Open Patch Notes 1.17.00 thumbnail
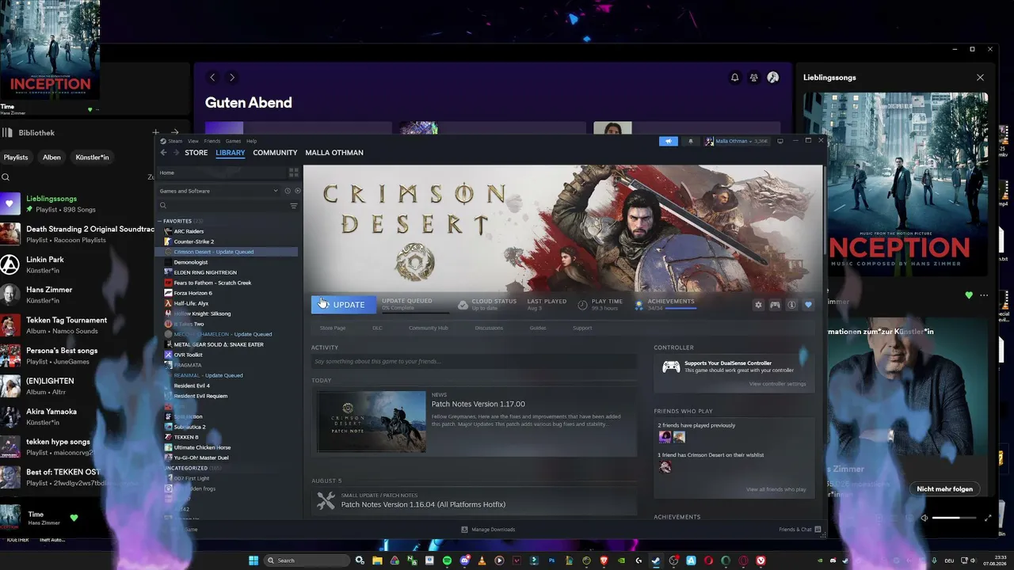1014x570 pixels. [x=372, y=421]
